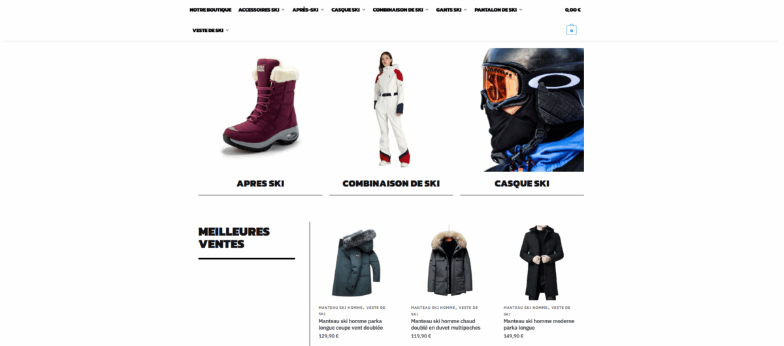Viewport: 784px width, 346px height.
Task: Open the Apres Ski category heading
Action: point(260,184)
